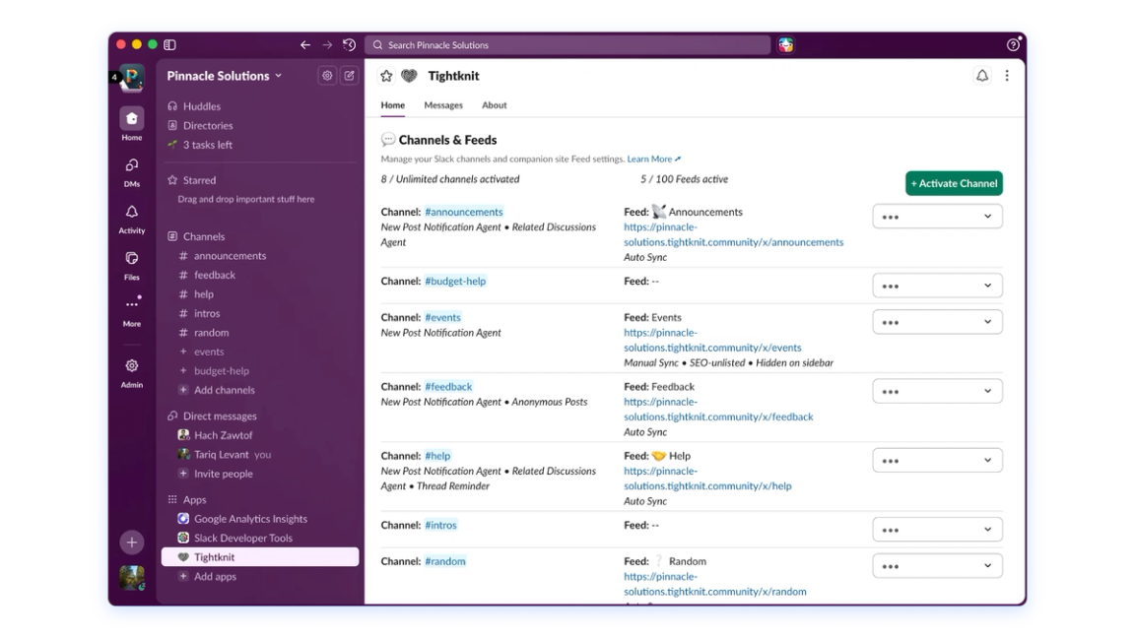Open the random row options dropdown
The image size is (1135, 638).
click(x=937, y=566)
